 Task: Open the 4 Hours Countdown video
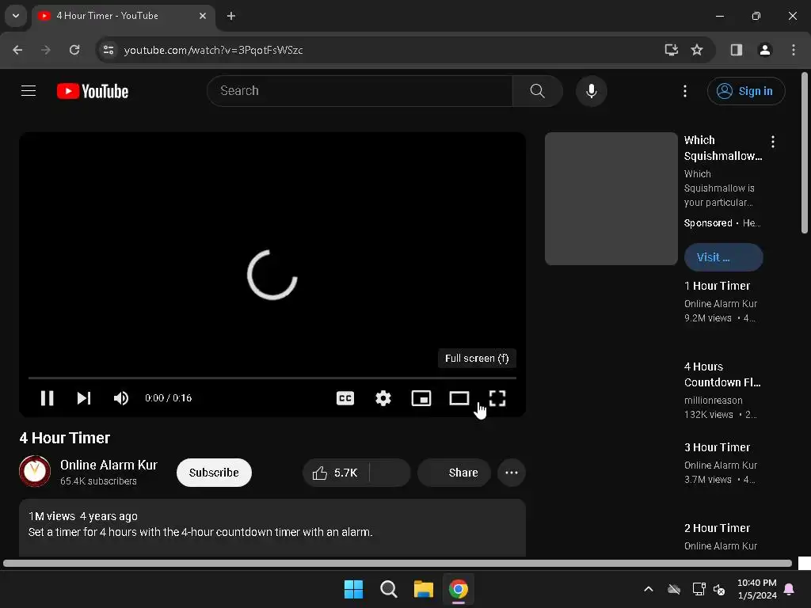pos(722,374)
